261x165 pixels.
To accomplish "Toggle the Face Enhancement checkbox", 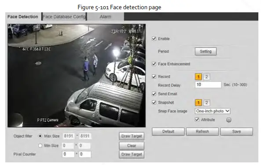I will pos(154,64).
